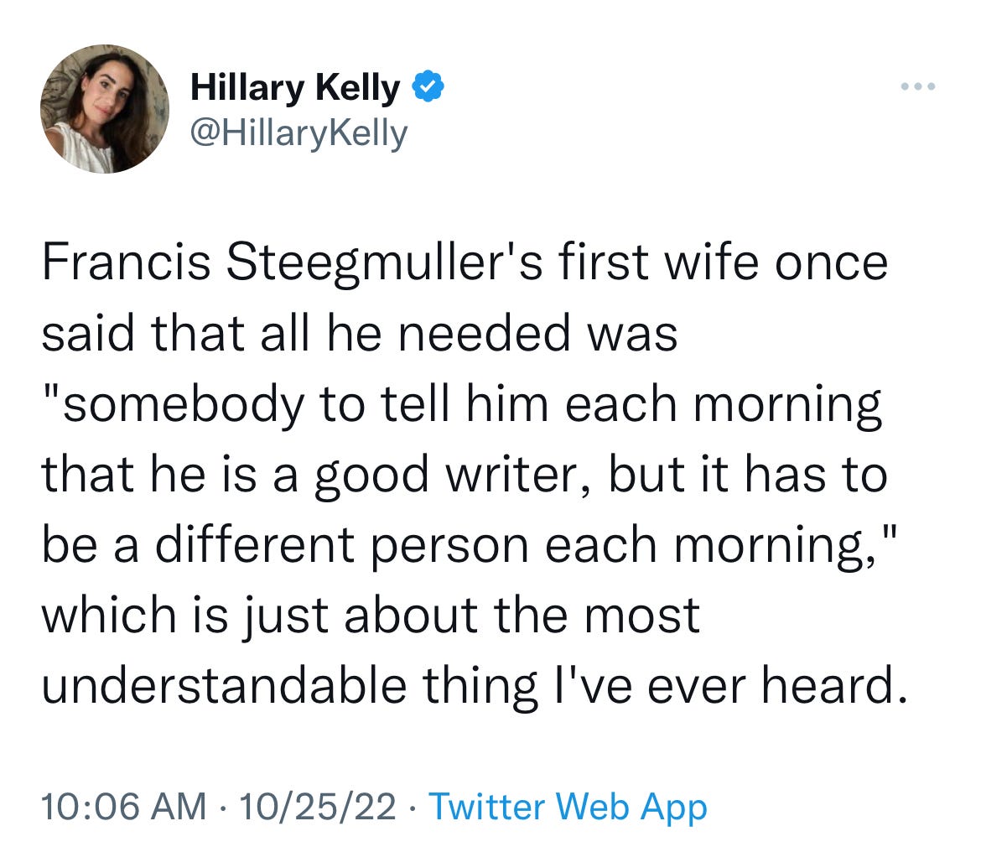Click the tweet line starting "Francis Steegmuller's"
The width and height of the screenshot is (981, 847).
pyautogui.click(x=465, y=262)
